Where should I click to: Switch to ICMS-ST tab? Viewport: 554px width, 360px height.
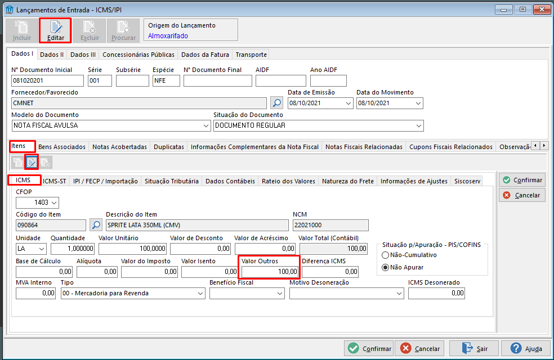(55, 181)
